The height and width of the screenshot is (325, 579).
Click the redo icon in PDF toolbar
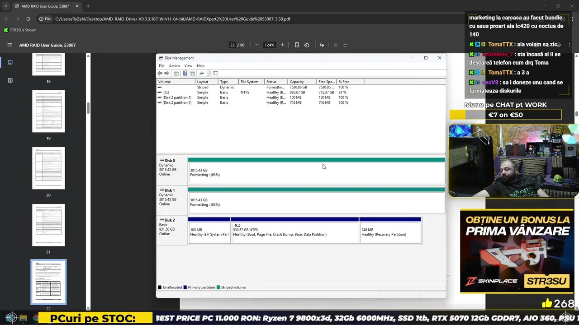click(345, 45)
